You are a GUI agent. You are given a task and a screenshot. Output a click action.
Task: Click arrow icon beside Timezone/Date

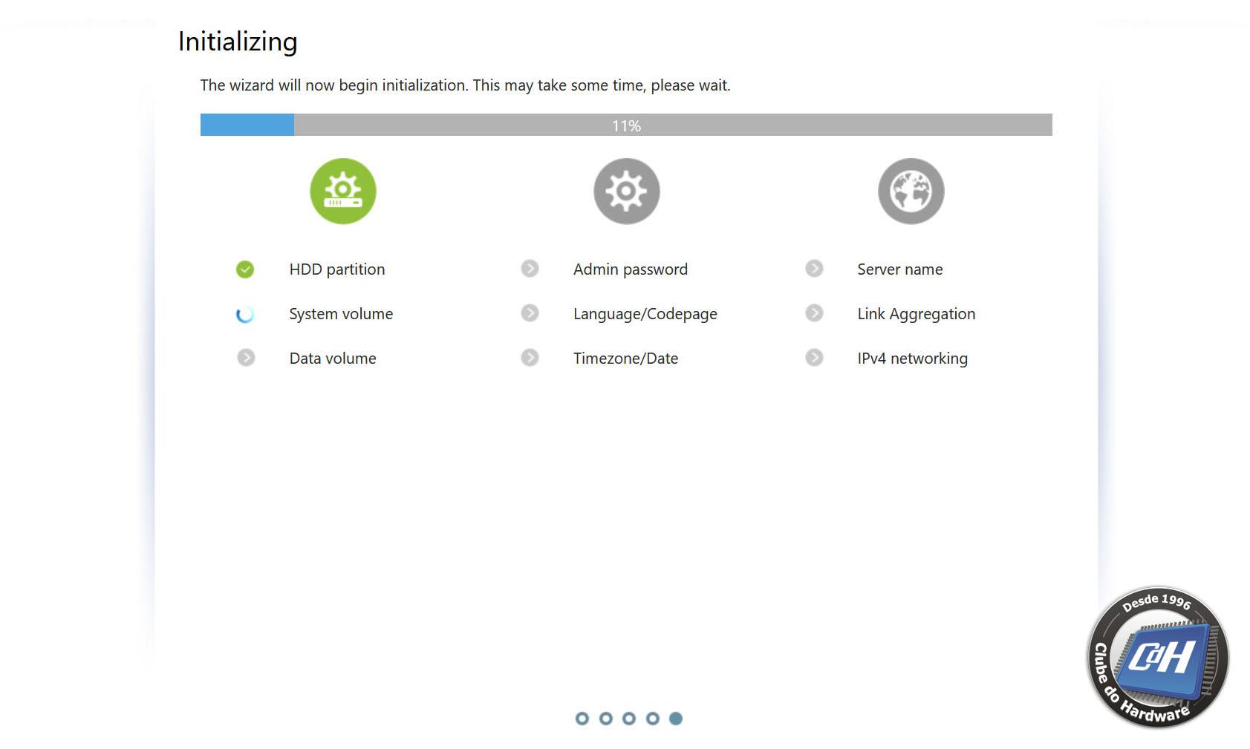[x=530, y=358]
